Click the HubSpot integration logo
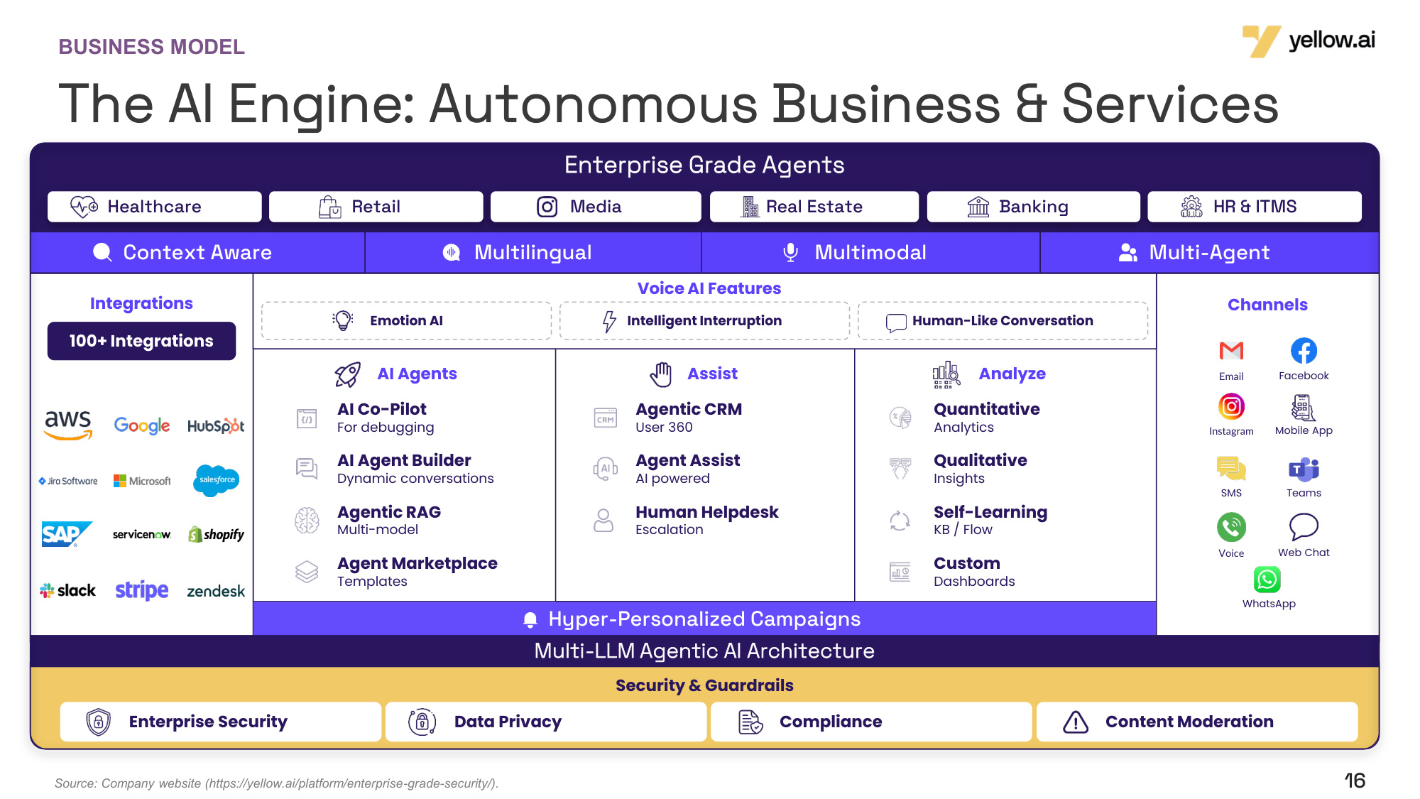 coord(216,426)
